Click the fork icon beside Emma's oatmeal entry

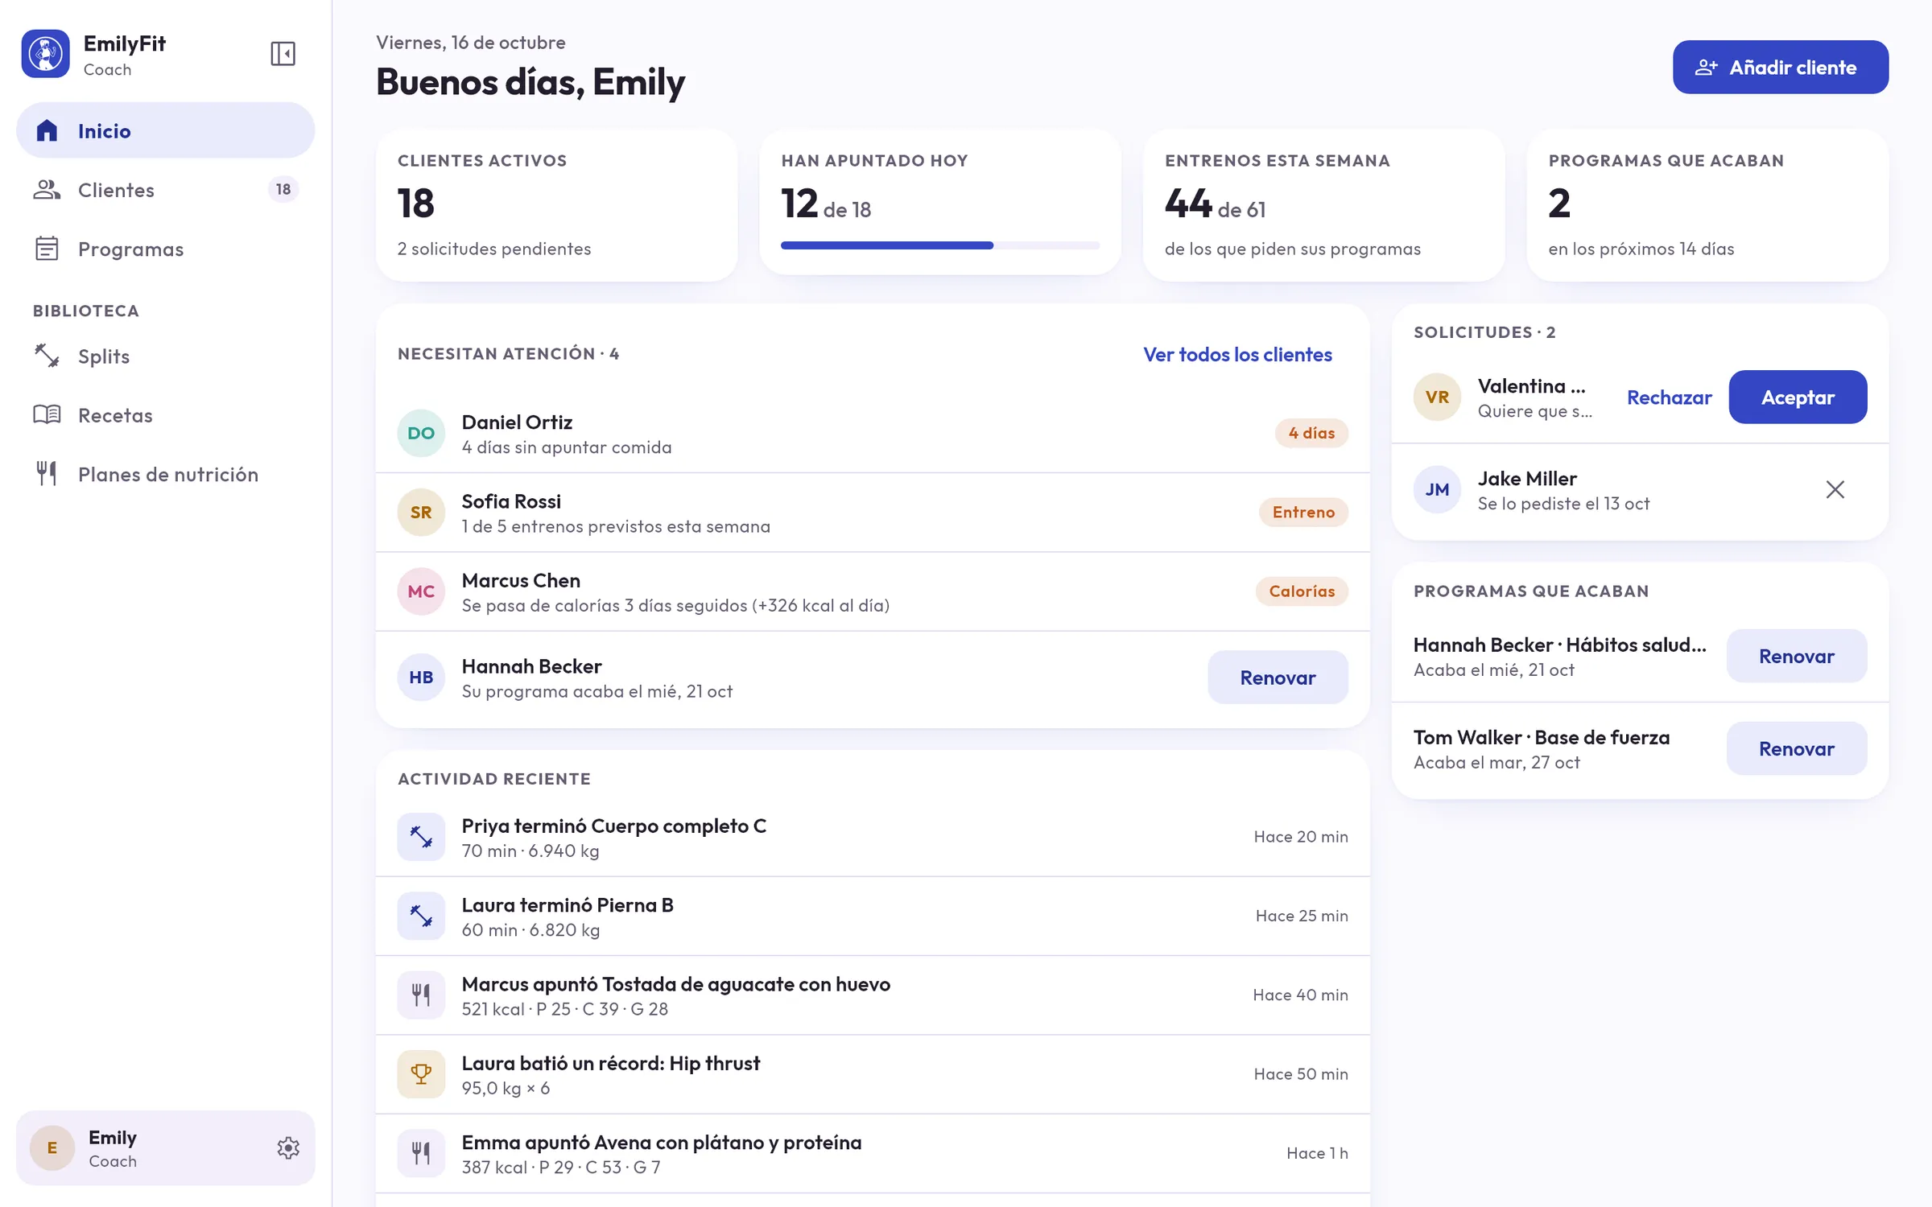[x=421, y=1153]
